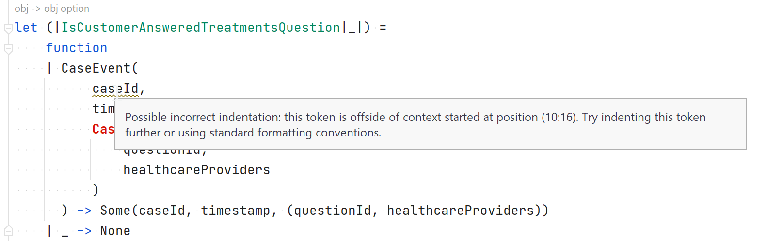Click the underlined caseId identifier
Viewport: 767px width, 241px height.
[x=115, y=89]
